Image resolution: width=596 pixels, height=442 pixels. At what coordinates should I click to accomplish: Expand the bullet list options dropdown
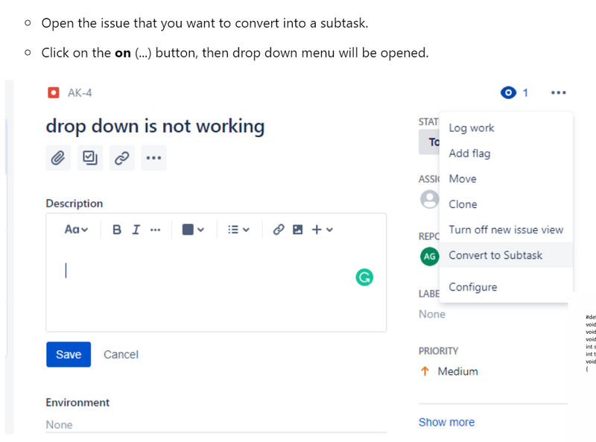(x=238, y=230)
